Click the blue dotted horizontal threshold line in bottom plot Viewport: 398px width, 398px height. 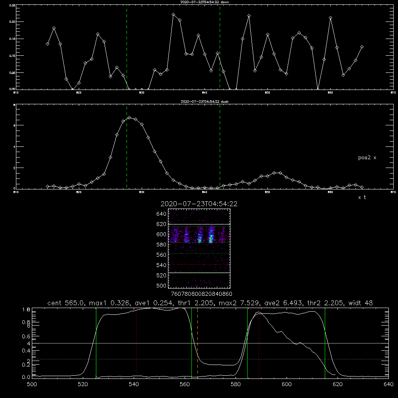tap(210, 359)
